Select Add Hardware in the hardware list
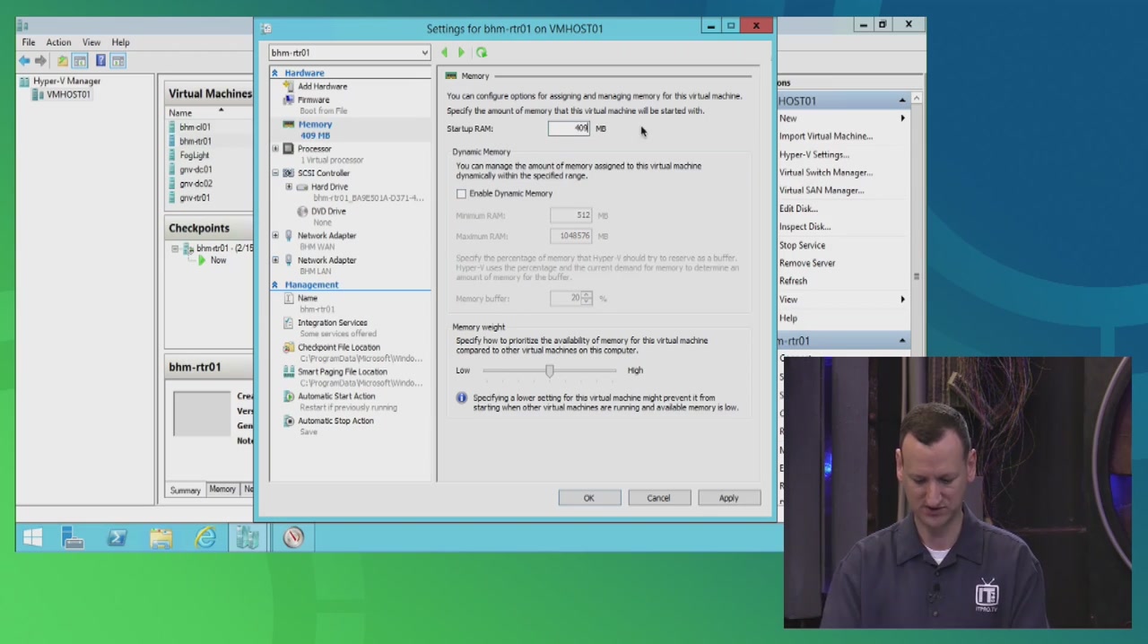 [x=322, y=86]
